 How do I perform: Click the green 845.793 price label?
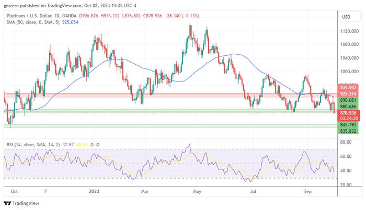(x=348, y=125)
